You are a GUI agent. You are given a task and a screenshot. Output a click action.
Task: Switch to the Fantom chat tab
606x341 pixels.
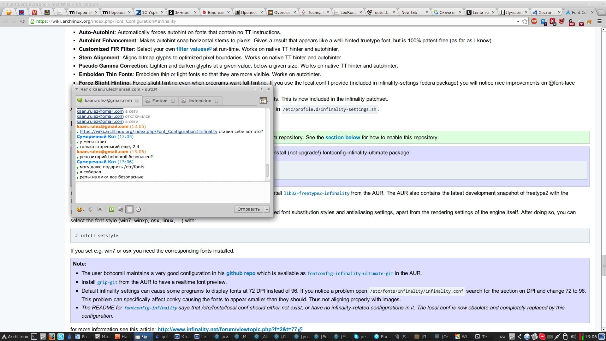tap(160, 101)
